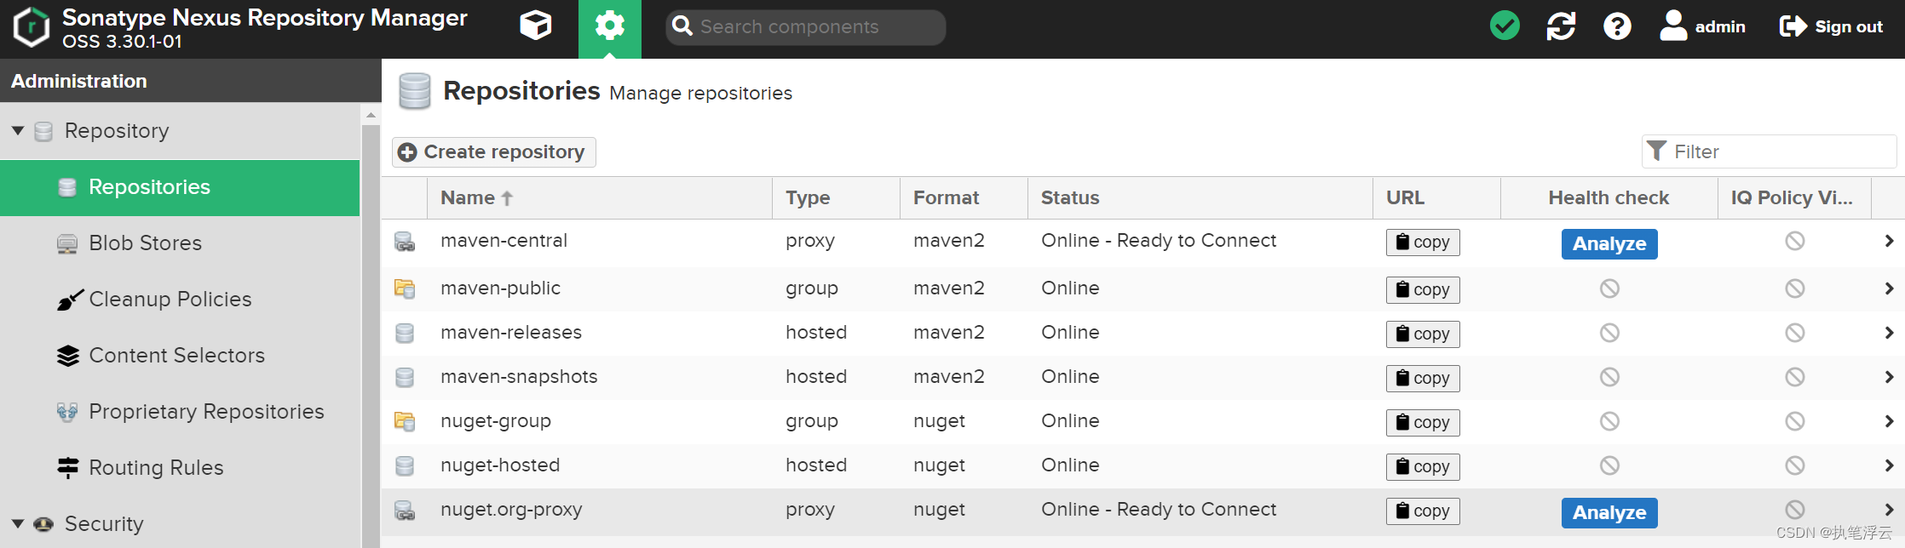Sort by the Format column header

pos(964,197)
